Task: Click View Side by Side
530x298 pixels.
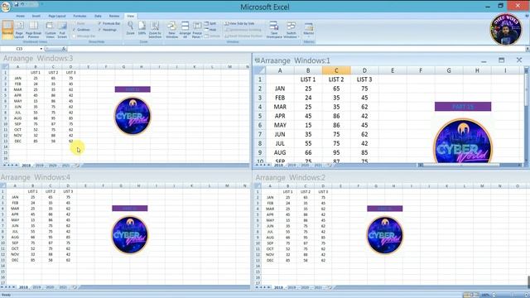Action: (239, 24)
